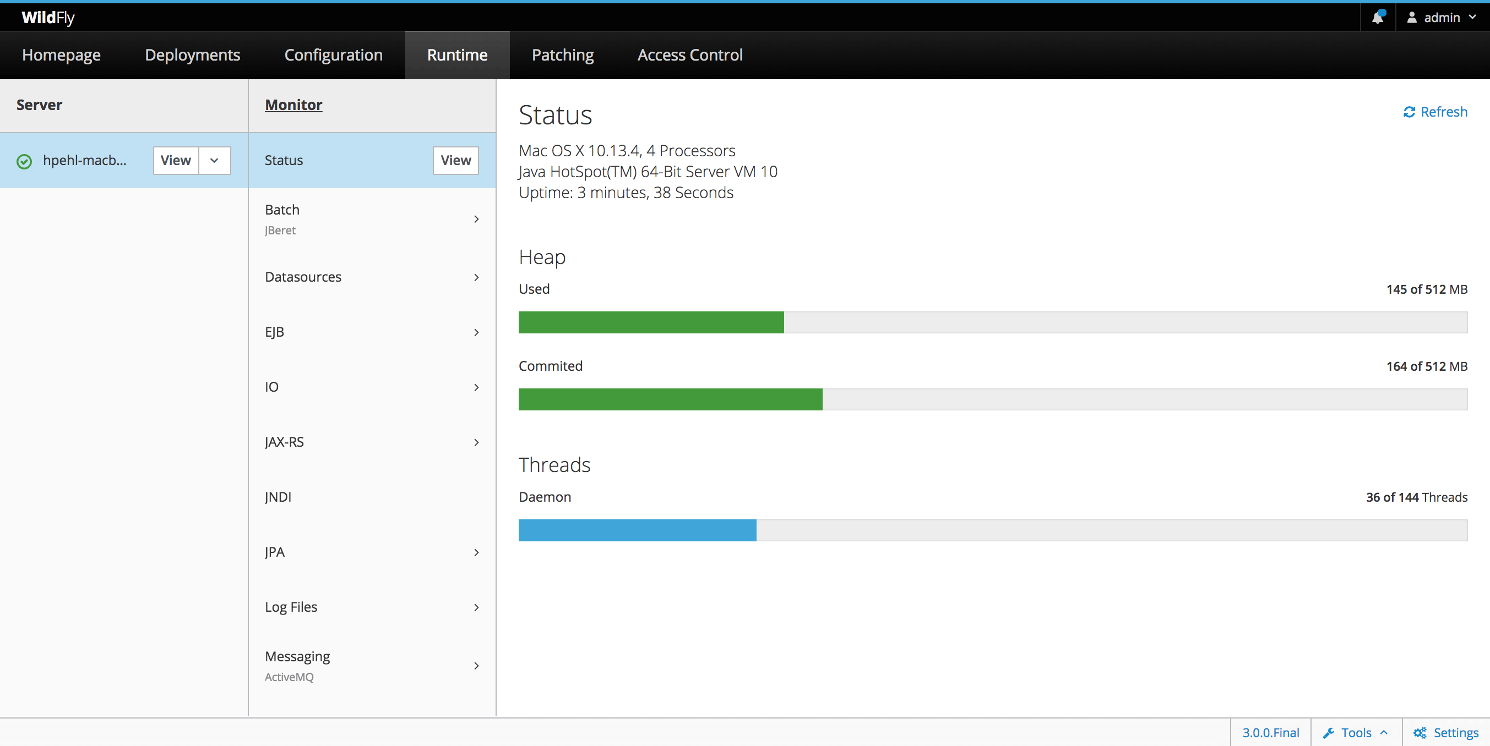Click the Server column heading
The width and height of the screenshot is (1490, 746).
coord(39,105)
